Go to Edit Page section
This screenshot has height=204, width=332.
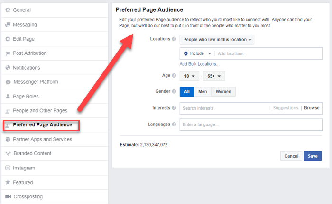point(55,39)
